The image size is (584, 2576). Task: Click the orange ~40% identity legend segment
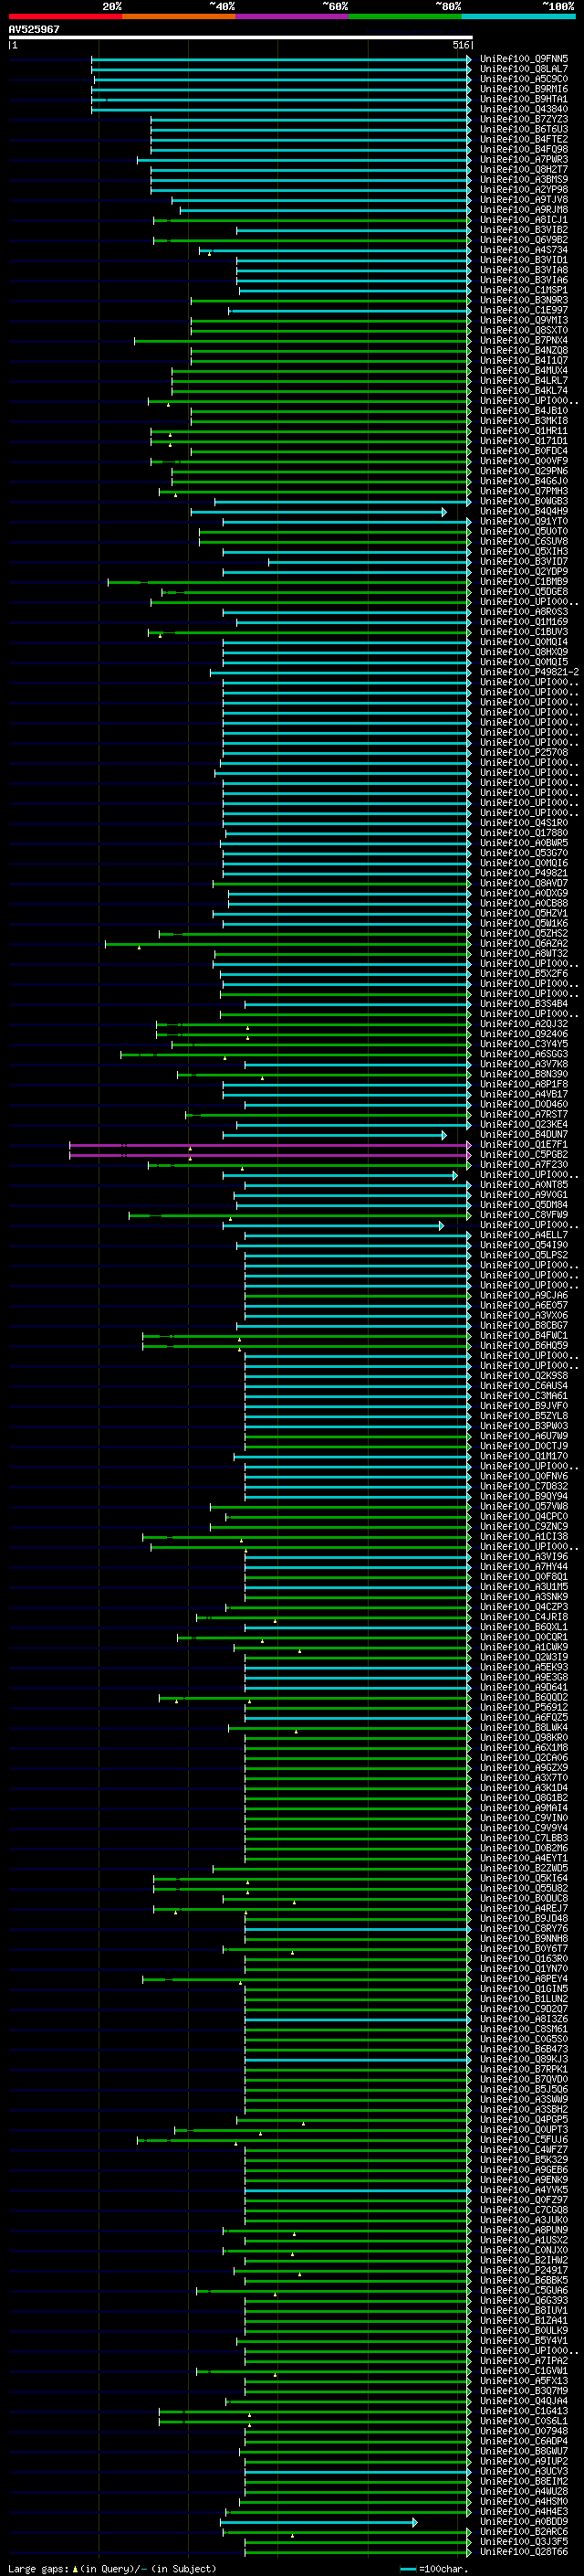[179, 16]
